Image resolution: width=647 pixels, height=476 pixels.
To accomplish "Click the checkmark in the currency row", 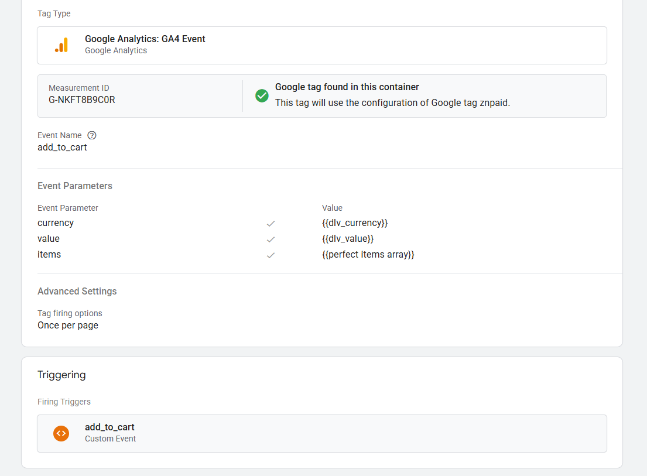I will 271,224.
